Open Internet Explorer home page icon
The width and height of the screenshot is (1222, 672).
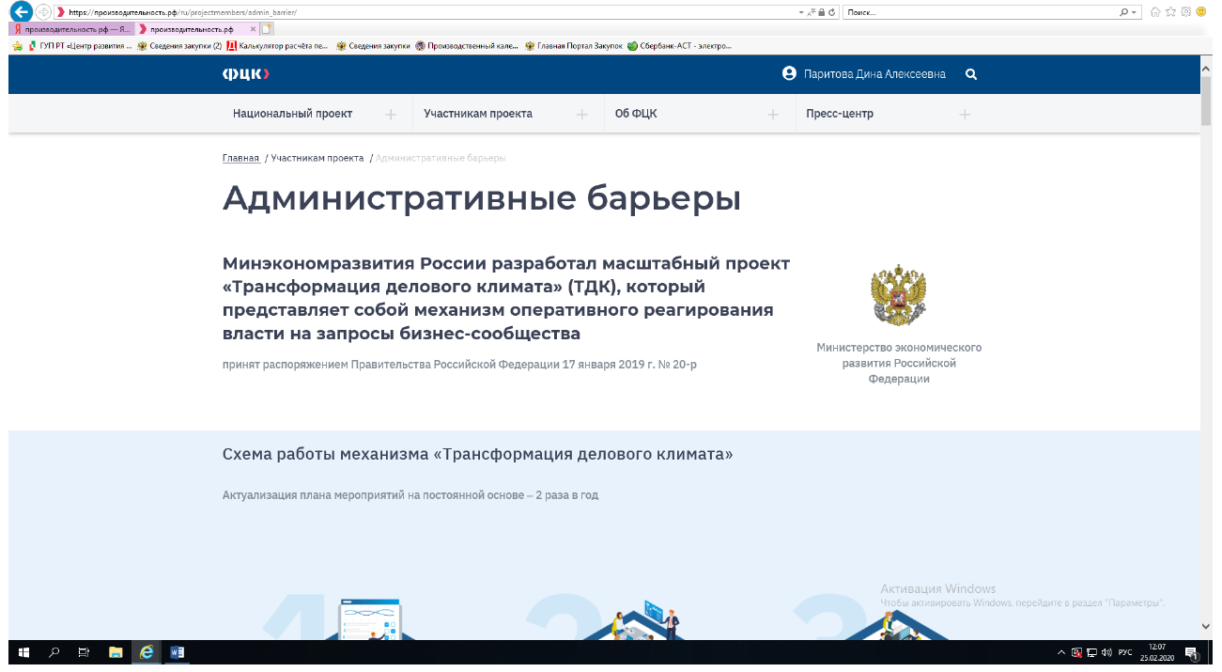pyautogui.click(x=1155, y=12)
